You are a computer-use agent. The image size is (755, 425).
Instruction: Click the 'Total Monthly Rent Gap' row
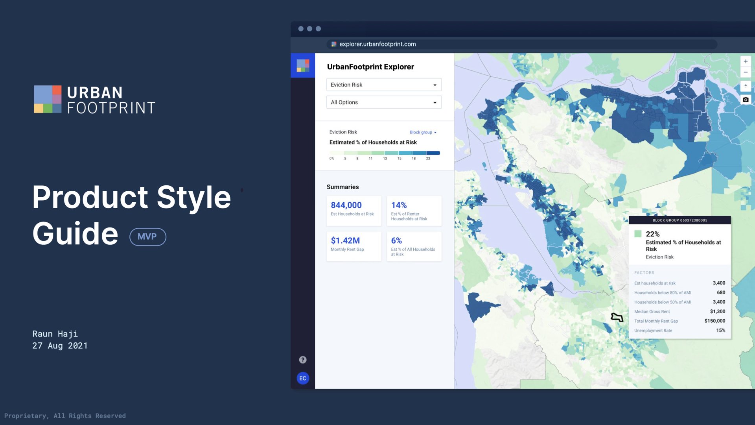(x=679, y=321)
